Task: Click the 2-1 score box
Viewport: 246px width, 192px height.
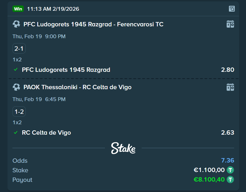Action: (19, 49)
